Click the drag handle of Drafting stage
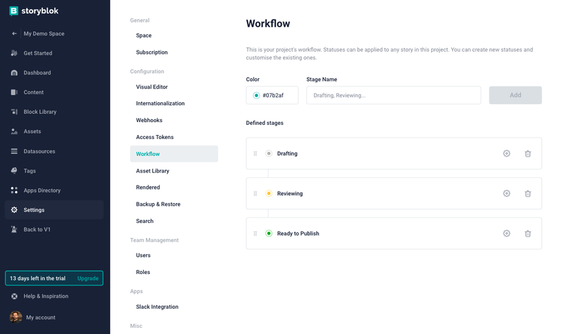Image resolution: width=573 pixels, height=334 pixels. (255, 153)
